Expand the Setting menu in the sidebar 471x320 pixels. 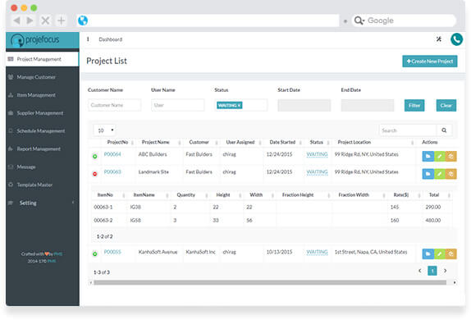(x=42, y=203)
